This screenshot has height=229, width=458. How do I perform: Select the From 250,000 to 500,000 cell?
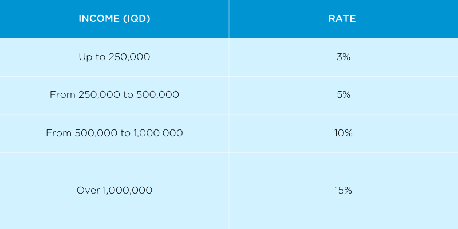(114, 95)
